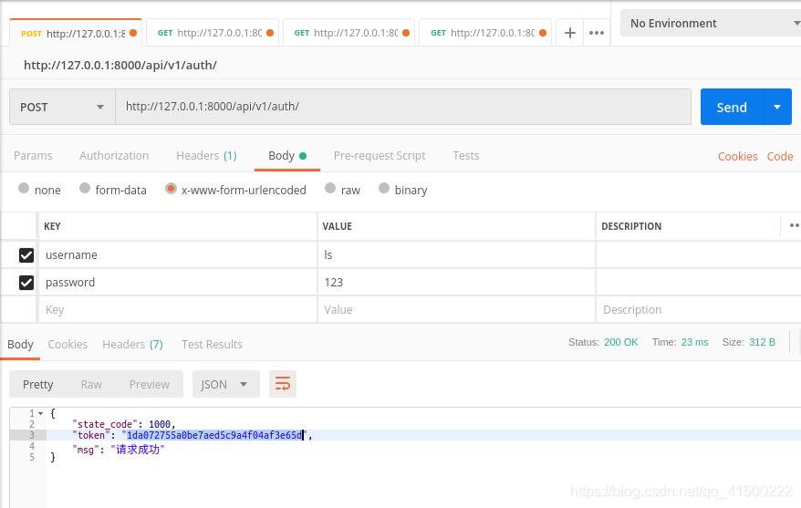The width and height of the screenshot is (801, 508).
Task: Click the empty Value placeholder field
Action: [456, 310]
